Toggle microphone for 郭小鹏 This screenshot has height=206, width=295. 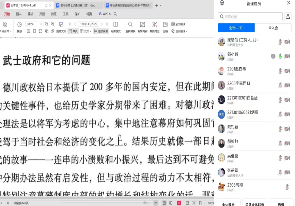click(x=280, y=56)
